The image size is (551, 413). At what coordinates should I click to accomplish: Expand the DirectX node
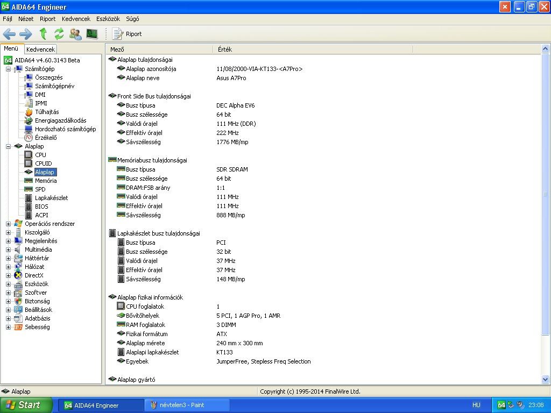8,275
